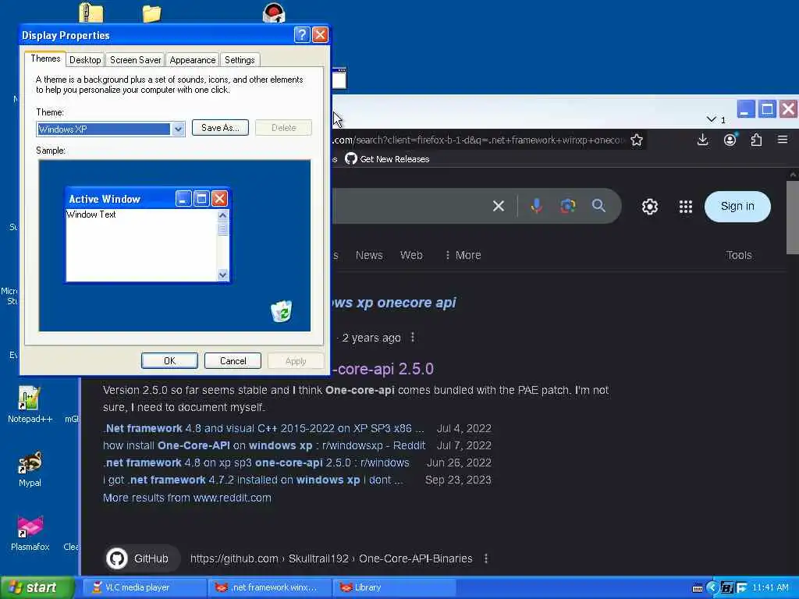The image size is (799, 599).
Task: Open Get New Releases bookmark
Action: (387, 159)
